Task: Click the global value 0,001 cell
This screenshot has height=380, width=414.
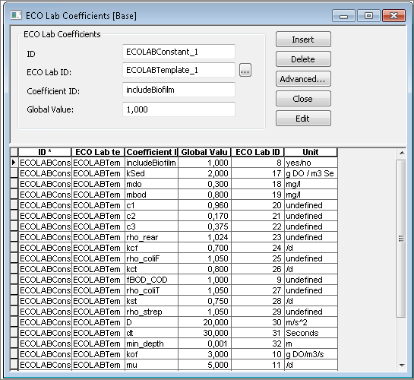Action: (204, 344)
